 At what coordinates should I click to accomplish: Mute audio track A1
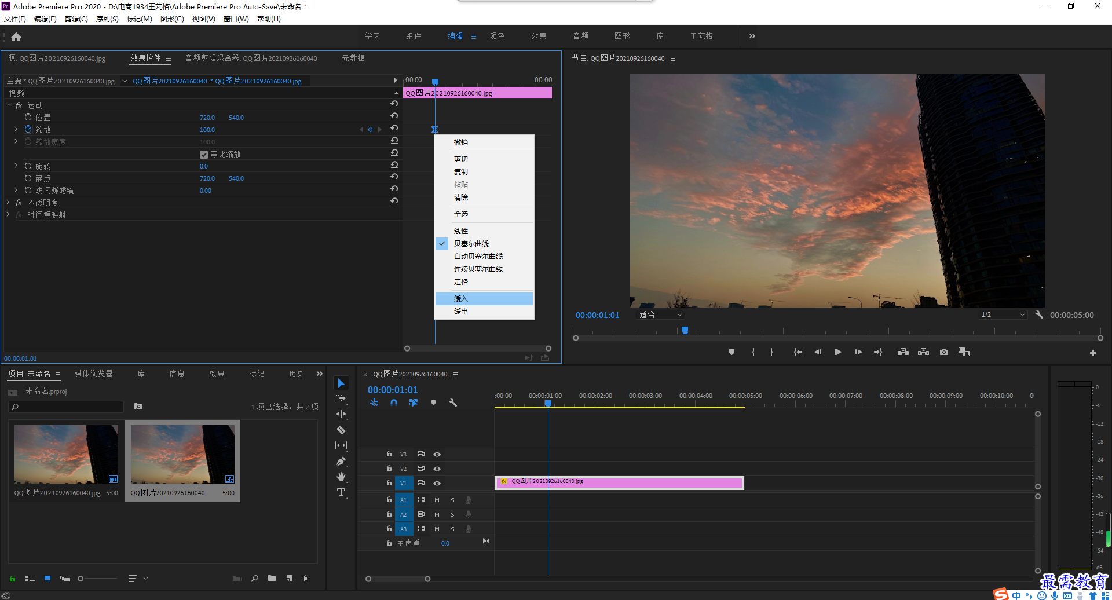437,500
